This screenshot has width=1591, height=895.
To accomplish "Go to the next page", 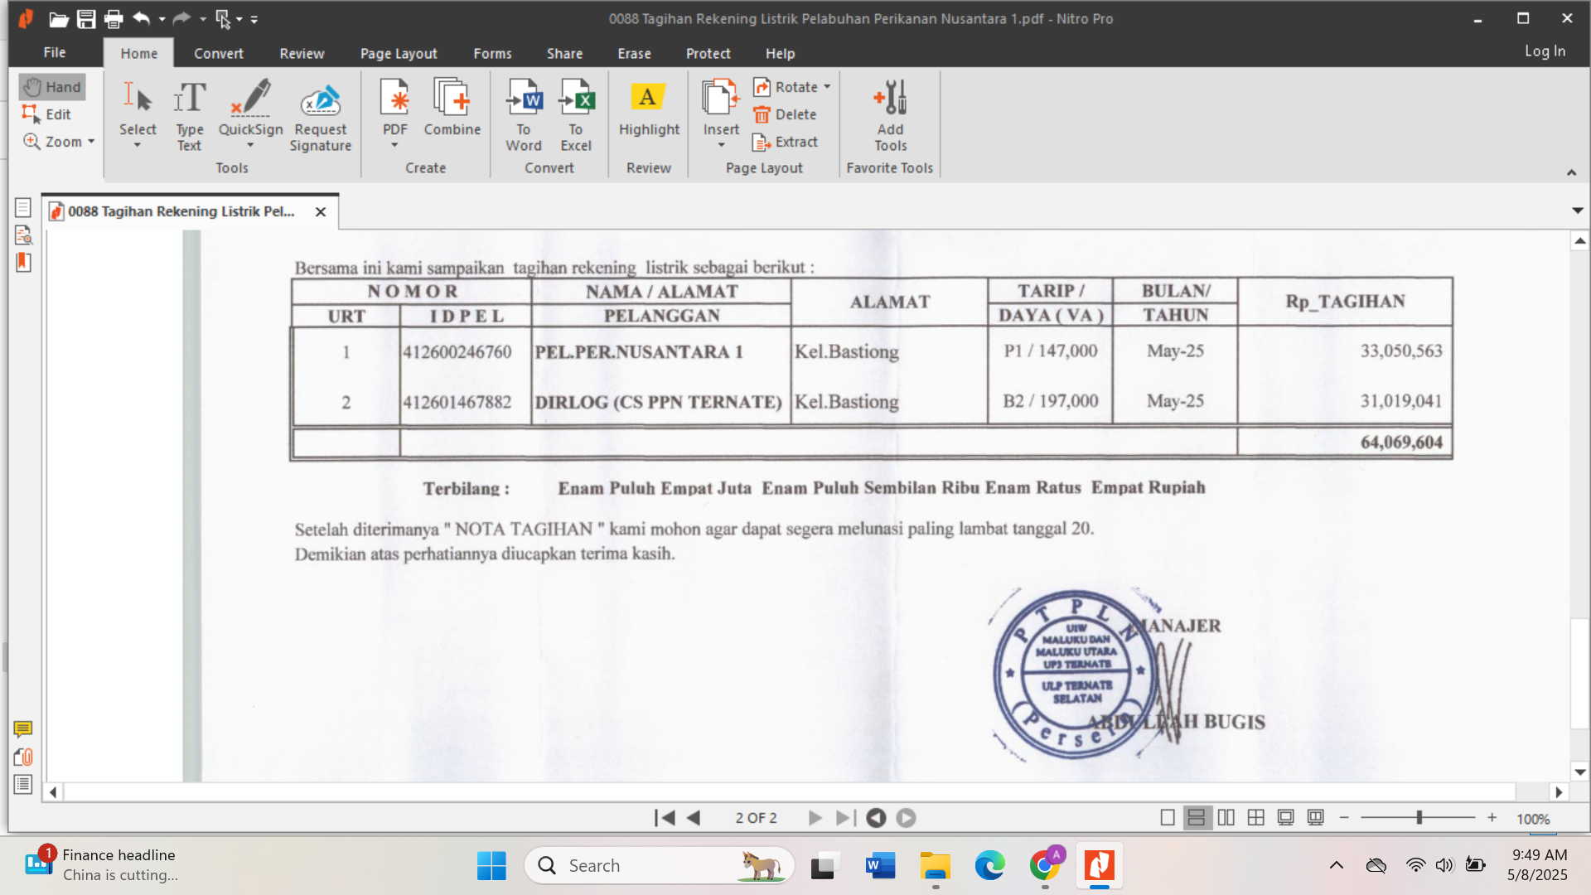I will [815, 818].
